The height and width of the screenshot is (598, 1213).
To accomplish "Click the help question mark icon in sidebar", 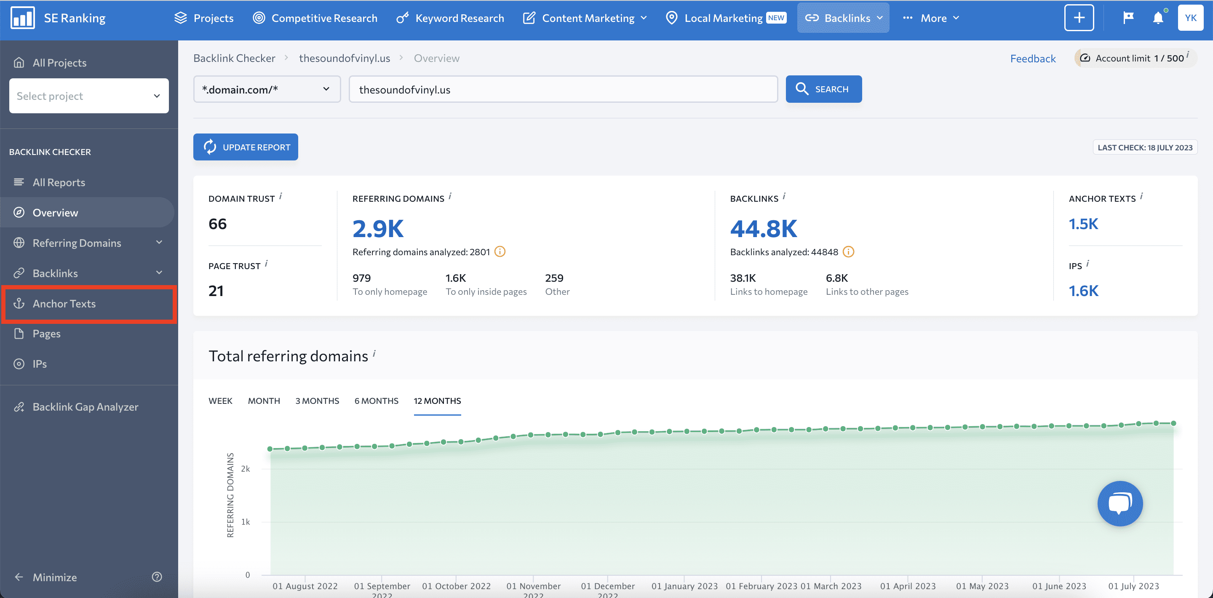I will click(157, 577).
